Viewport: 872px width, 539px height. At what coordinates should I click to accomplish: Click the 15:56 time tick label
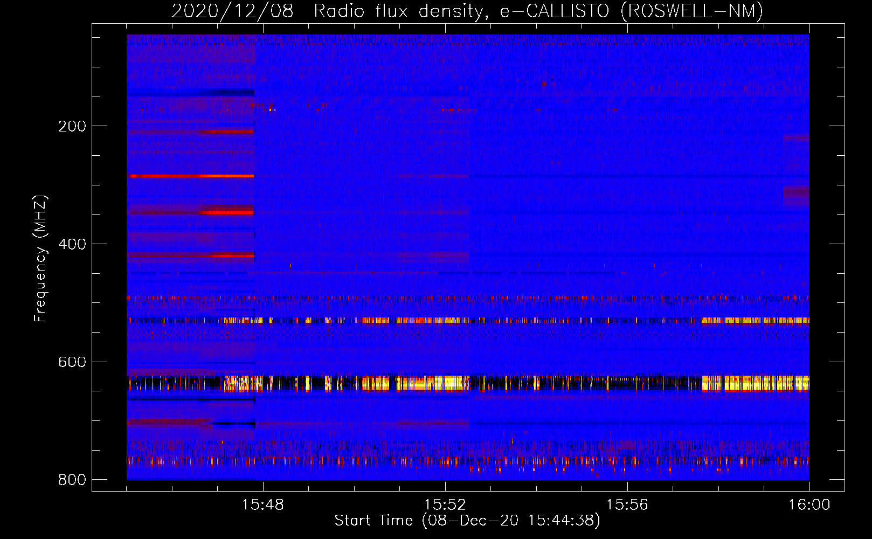pos(627,505)
